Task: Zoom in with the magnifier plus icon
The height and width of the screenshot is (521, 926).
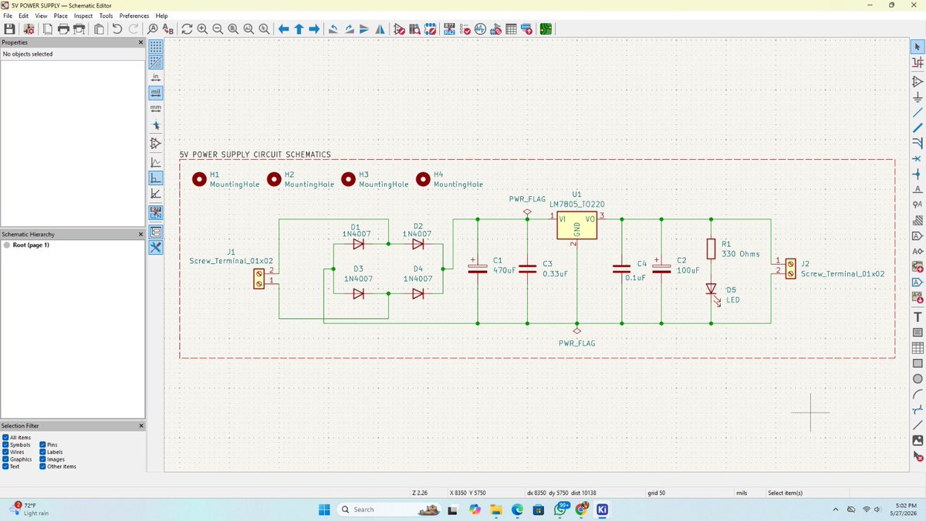Action: [x=202, y=29]
